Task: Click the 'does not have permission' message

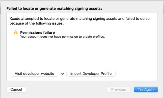Action: click(x=62, y=37)
